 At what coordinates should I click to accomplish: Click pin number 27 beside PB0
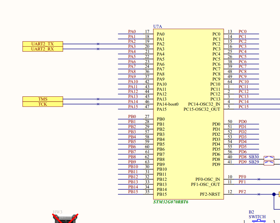(147, 117)
